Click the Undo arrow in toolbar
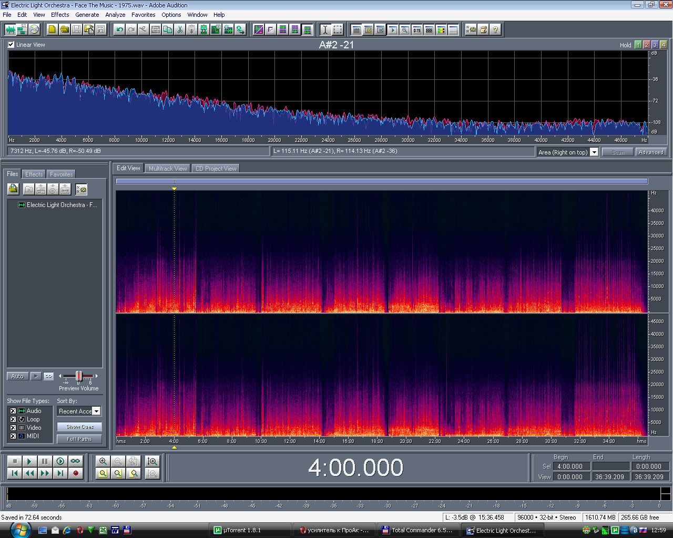673x538 pixels. [119, 30]
